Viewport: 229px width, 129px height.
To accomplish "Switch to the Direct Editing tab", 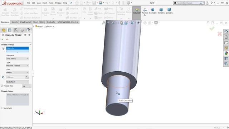I will (x=39, y=22).
